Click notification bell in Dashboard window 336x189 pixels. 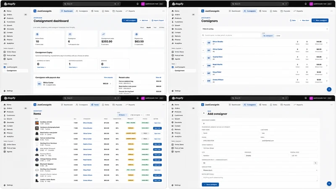[138, 4]
